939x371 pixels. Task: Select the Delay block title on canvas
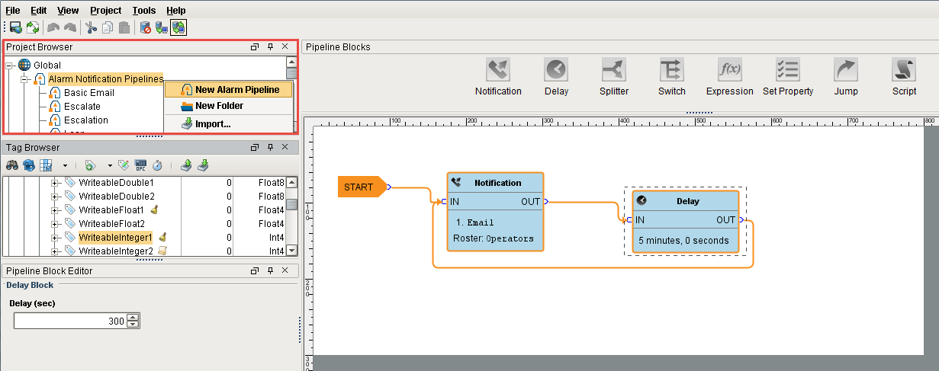coord(688,201)
